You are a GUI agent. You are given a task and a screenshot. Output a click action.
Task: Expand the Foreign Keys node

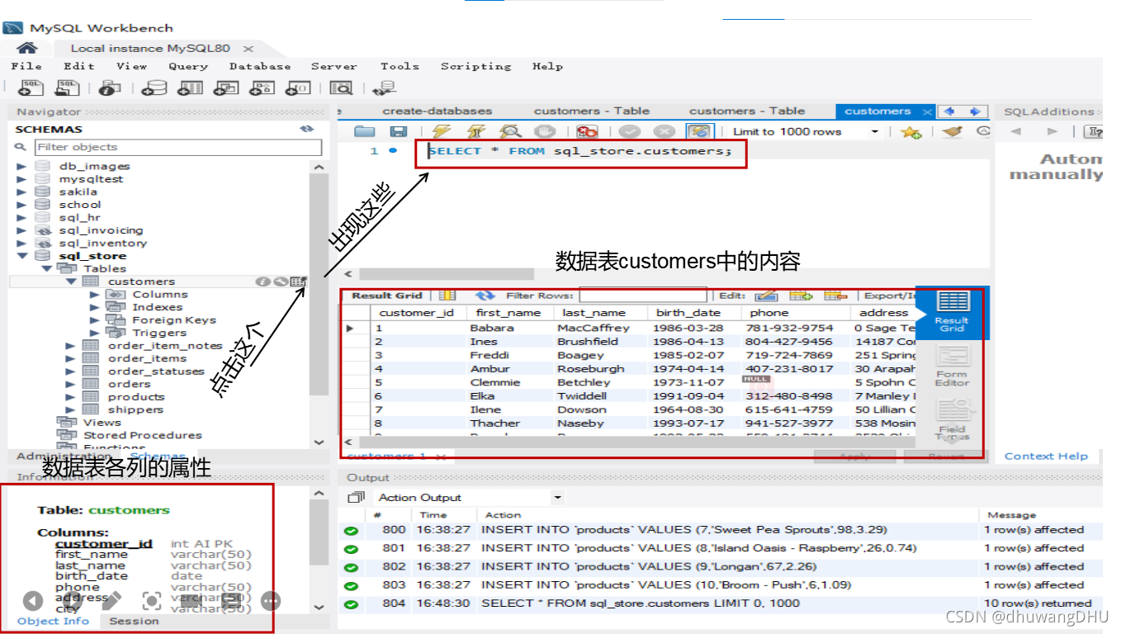95,319
